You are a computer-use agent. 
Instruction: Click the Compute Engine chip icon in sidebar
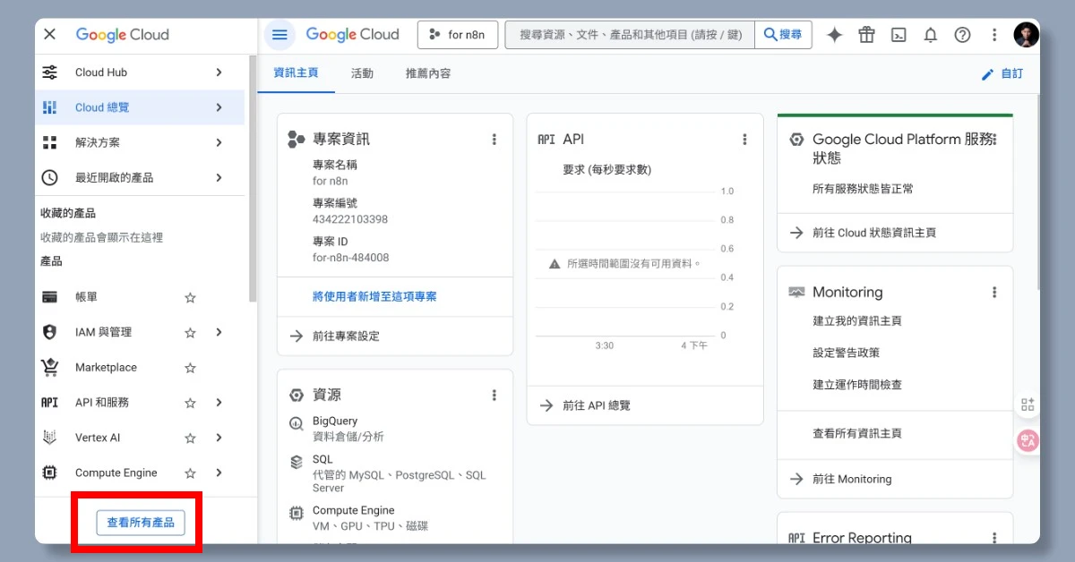(50, 473)
